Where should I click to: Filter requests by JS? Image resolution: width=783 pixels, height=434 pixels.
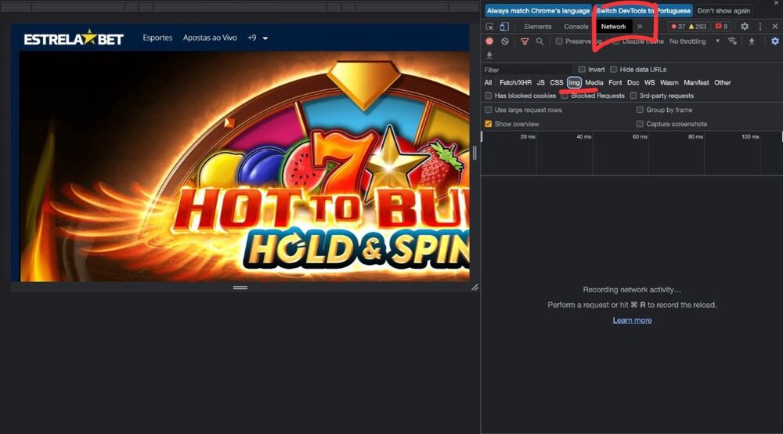pos(540,82)
